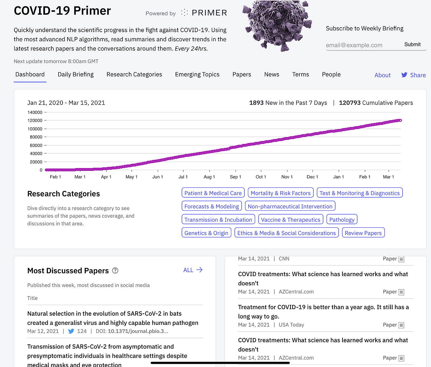The image size is (431, 367).
Task: Open the Daily Briefing tab
Action: (76, 75)
